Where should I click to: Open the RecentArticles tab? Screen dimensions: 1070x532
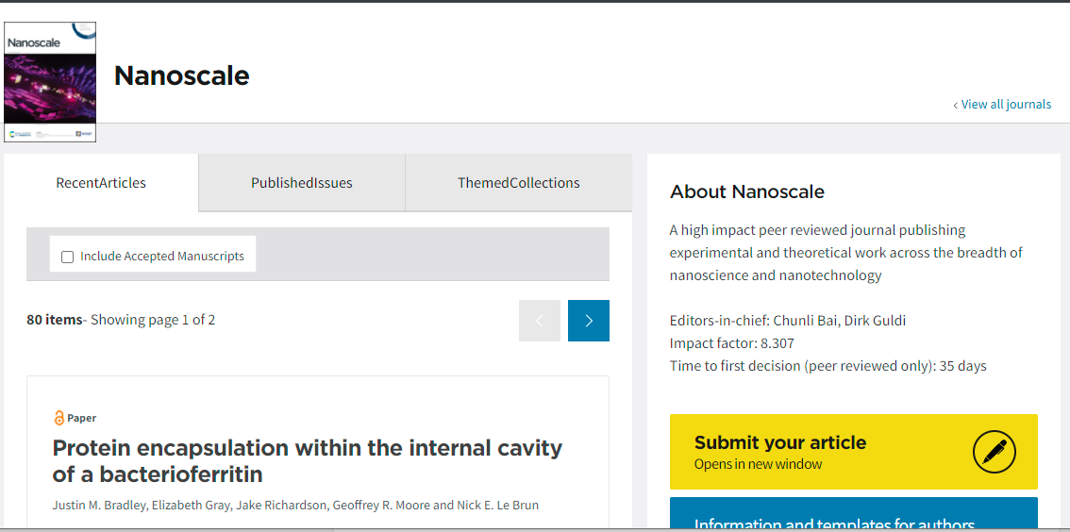coord(101,183)
